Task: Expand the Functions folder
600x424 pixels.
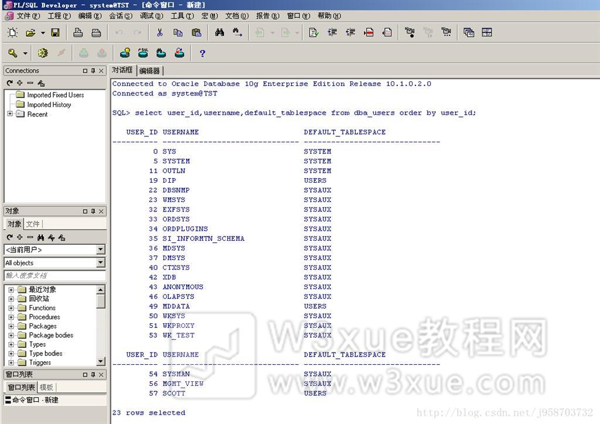Action: tap(11, 308)
